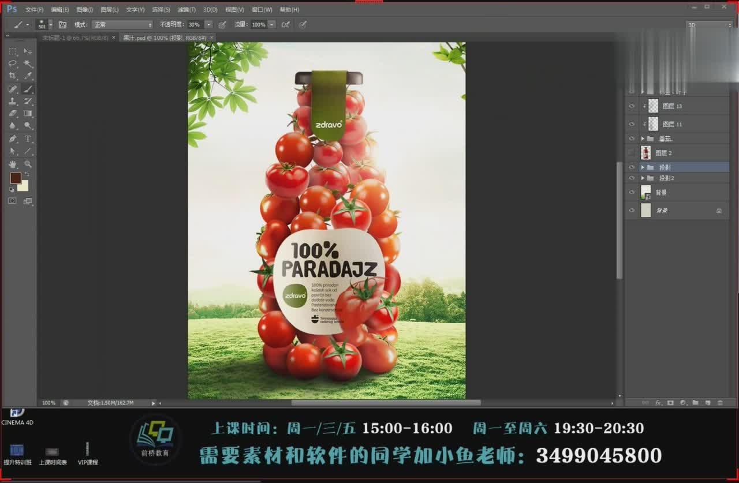Swap foreground and background colors
This screenshot has height=483, width=739.
pos(27,174)
